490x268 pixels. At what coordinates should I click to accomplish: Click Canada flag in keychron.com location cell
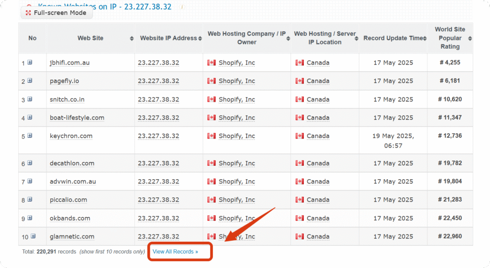click(300, 136)
